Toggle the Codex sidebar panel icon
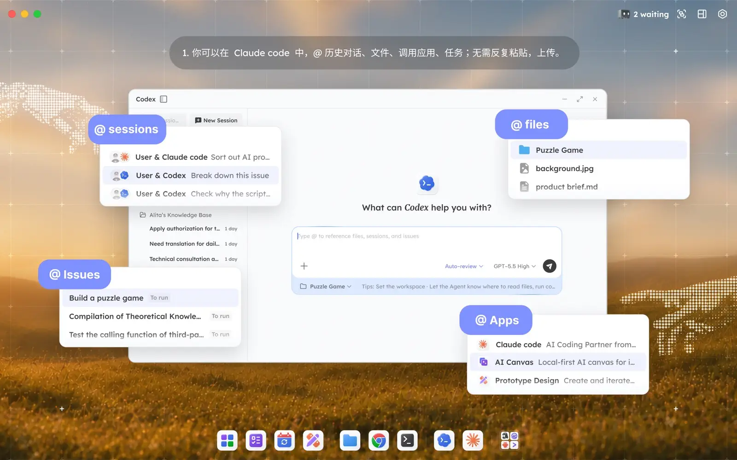Viewport: 737px width, 460px height. tap(164, 99)
